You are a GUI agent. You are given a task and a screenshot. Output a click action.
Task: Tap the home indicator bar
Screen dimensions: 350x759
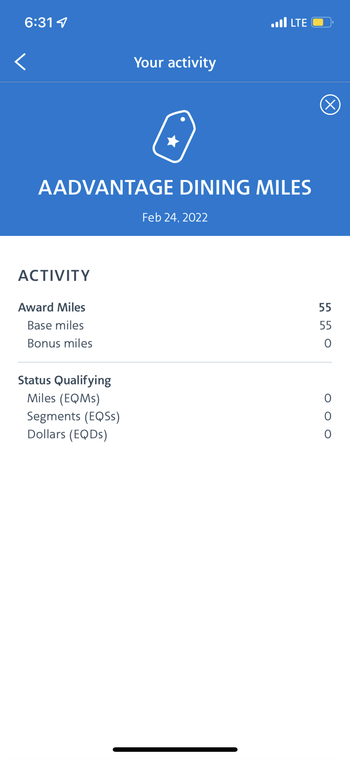(175, 750)
